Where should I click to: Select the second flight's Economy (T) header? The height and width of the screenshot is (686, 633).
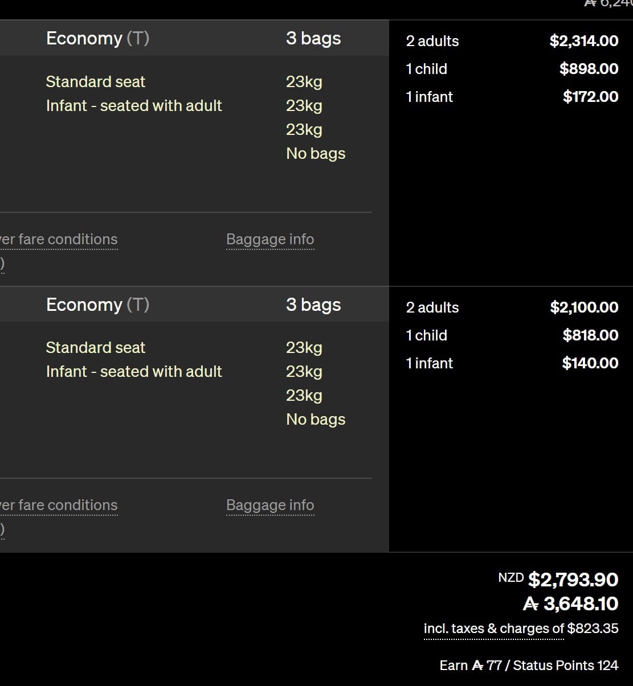point(97,305)
